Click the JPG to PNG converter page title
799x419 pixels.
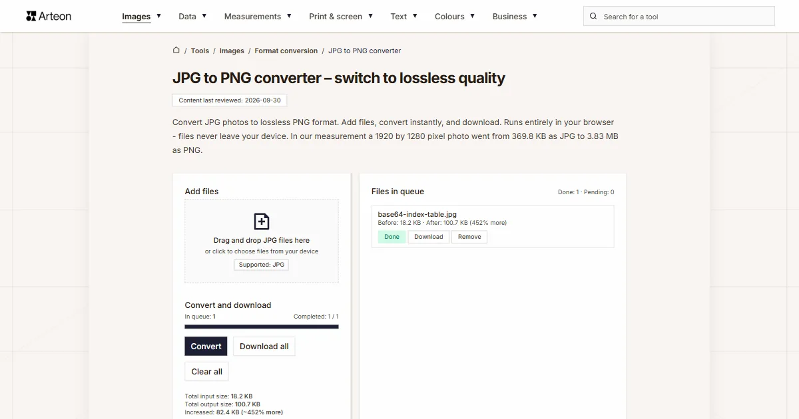pos(339,78)
